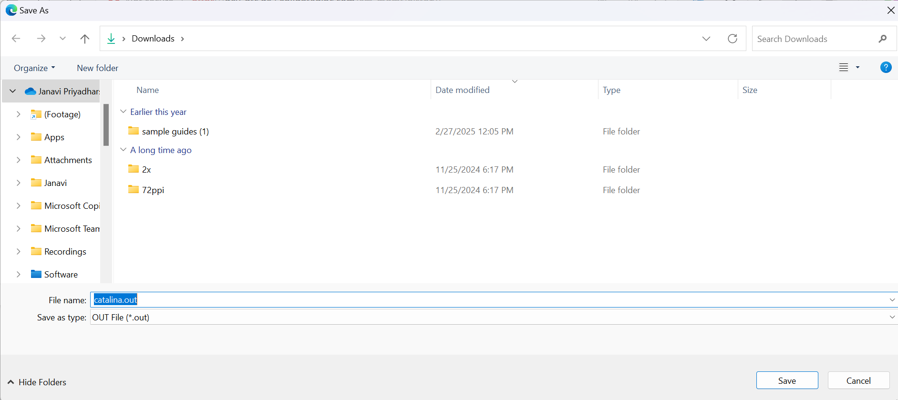Click the Forward navigation arrow
Screen dimensions: 898x400
(41, 39)
